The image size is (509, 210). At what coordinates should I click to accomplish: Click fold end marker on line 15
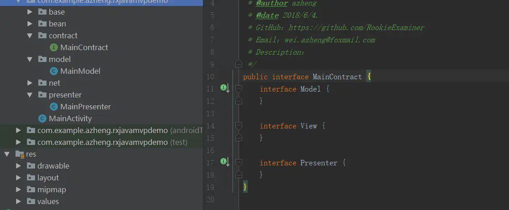pyautogui.click(x=239, y=138)
